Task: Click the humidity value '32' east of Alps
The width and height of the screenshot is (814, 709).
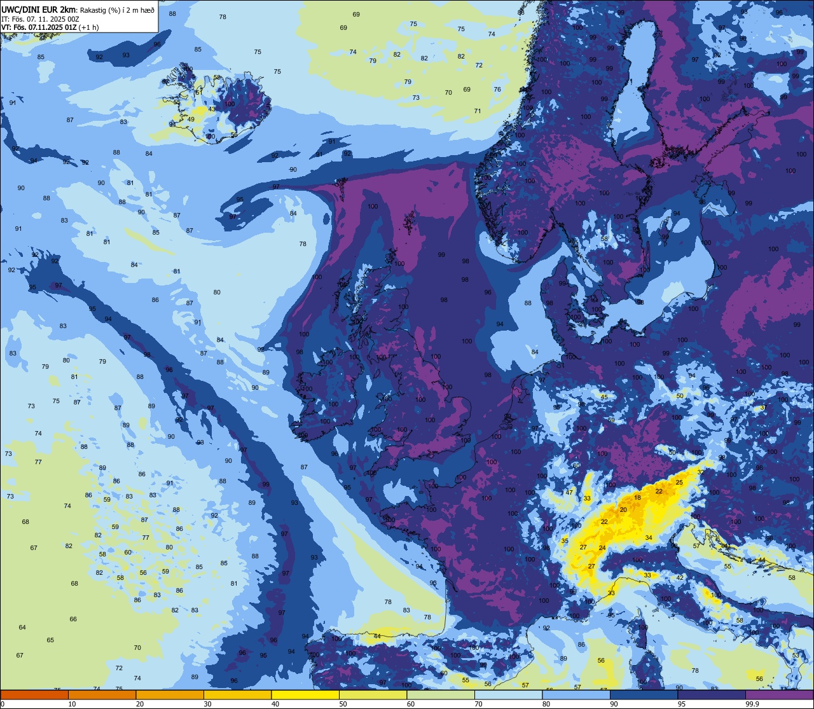Action: pyautogui.click(x=700, y=472)
